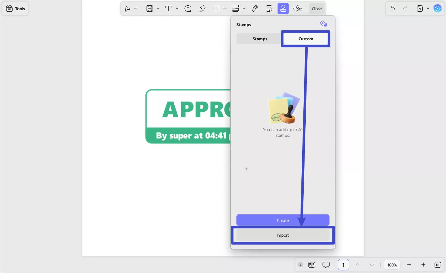Select the Comment note tool

(188, 9)
